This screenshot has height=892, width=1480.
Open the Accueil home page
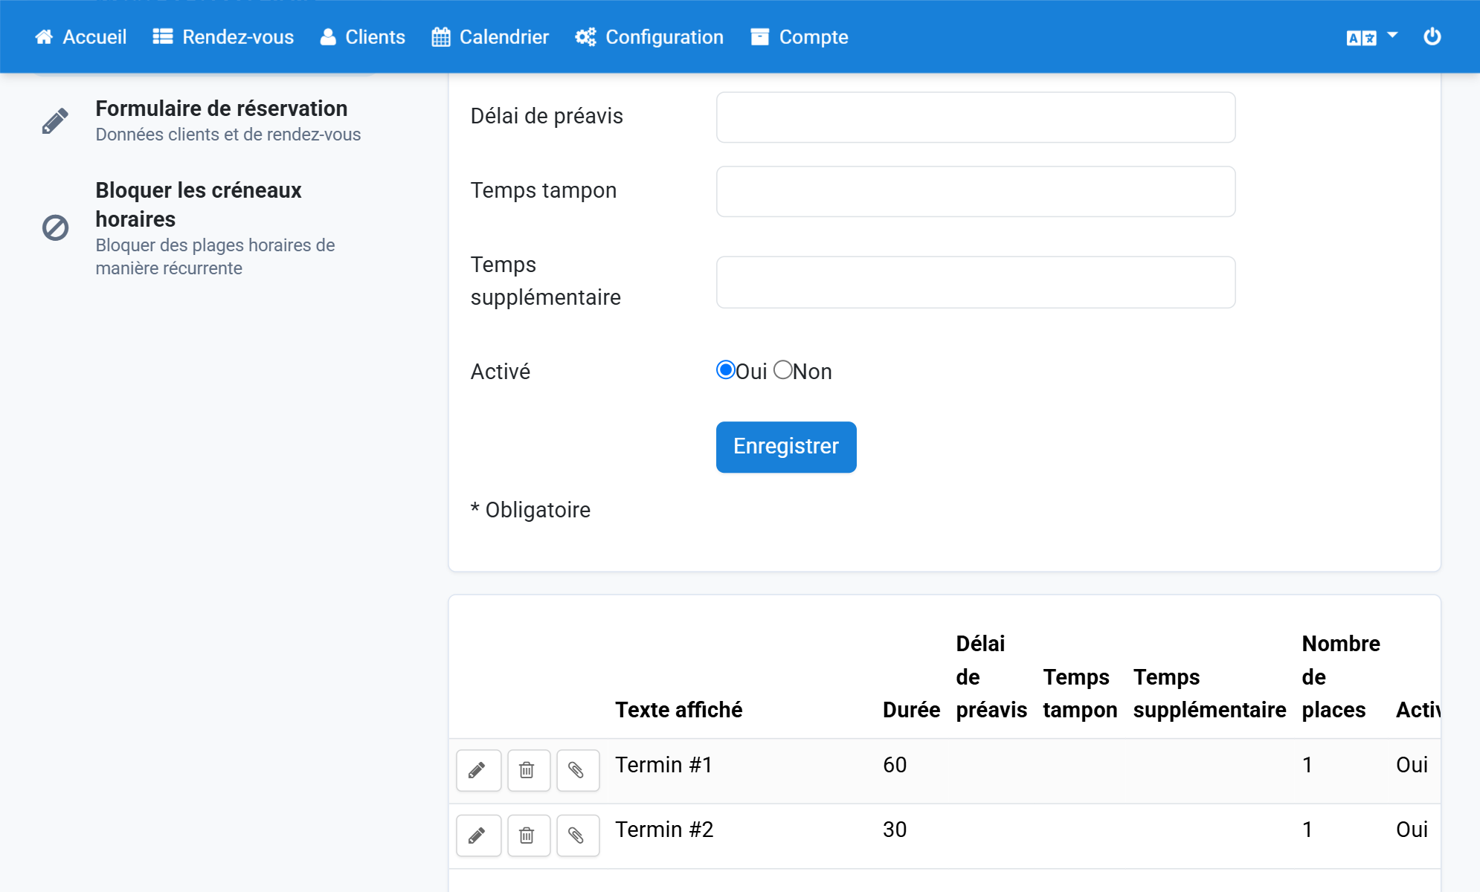click(80, 37)
